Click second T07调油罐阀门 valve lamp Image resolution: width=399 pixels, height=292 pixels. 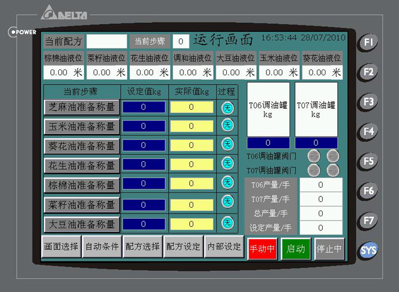pos(333,170)
